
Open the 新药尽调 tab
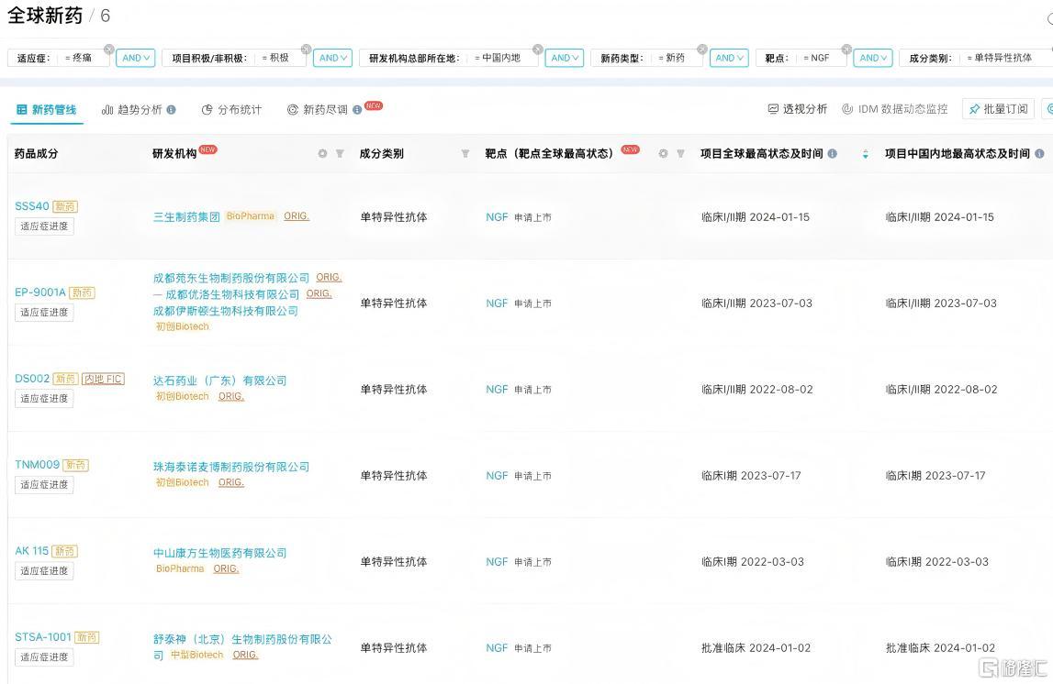coord(324,109)
